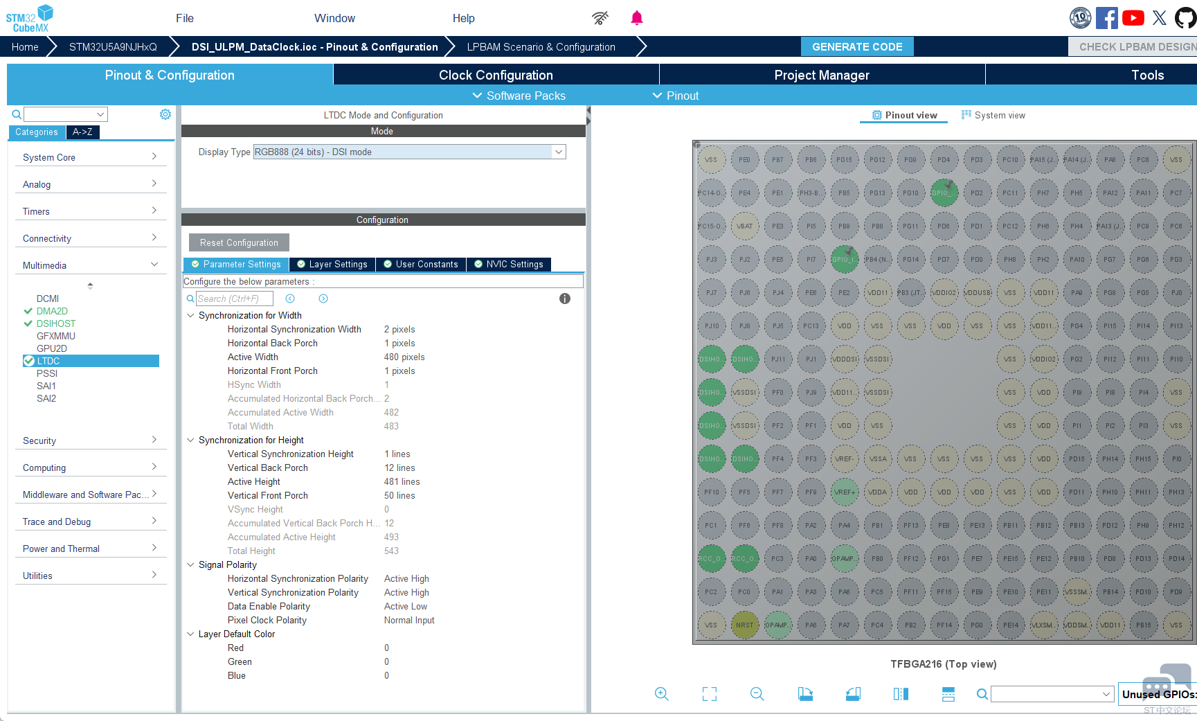Expand the Connectivity category
This screenshot has height=721, width=1197.
click(x=91, y=238)
